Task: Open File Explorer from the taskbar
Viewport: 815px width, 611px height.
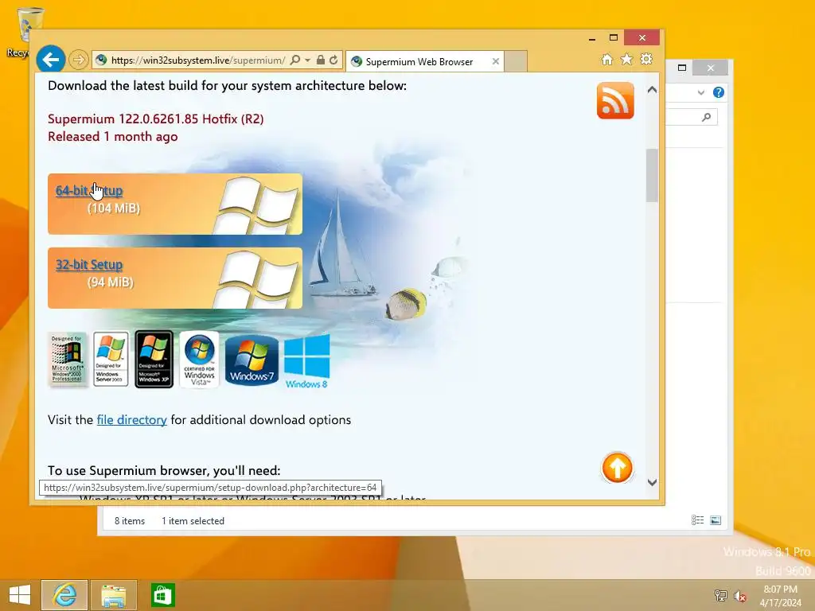Action: [x=113, y=595]
